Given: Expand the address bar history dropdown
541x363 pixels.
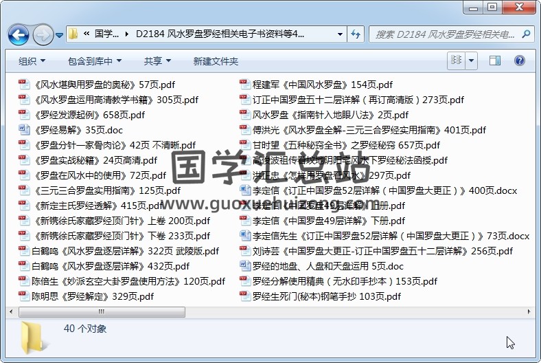Looking at the screenshot, I should click(x=340, y=34).
